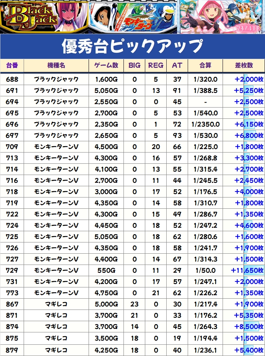Screen dimensions: 265x356
Task: Click the 2,550G game count cell
Action: click(106, 102)
